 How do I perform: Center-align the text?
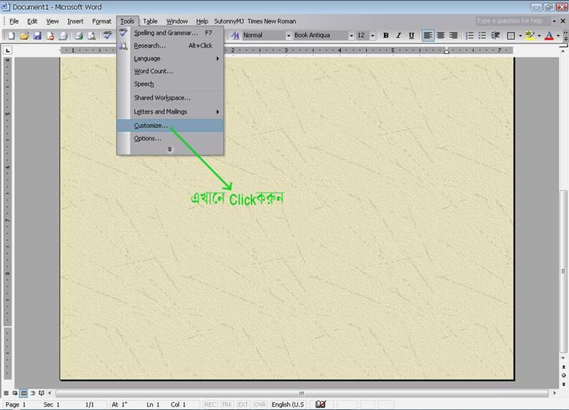[441, 36]
